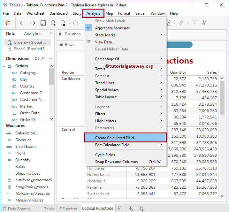Click the Pause Auto Updates icon

(63, 23)
